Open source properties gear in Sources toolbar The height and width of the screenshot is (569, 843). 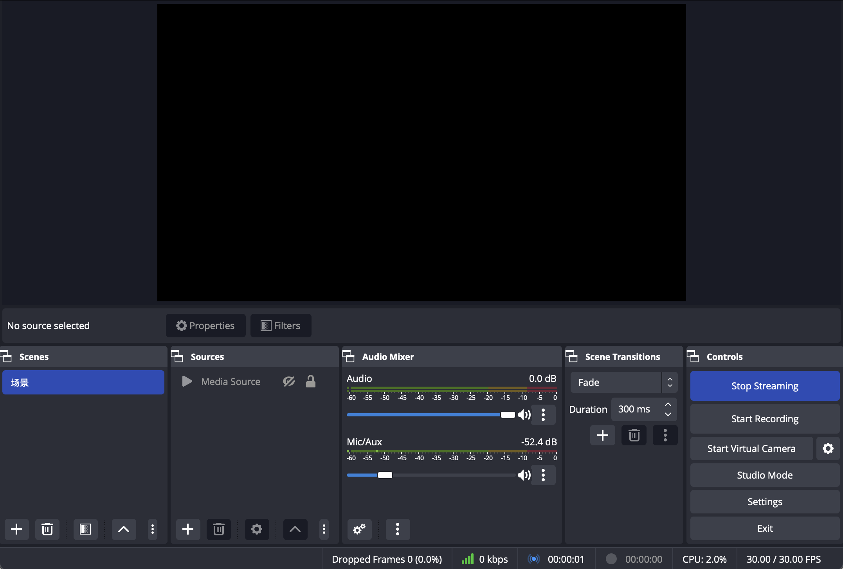click(x=257, y=529)
